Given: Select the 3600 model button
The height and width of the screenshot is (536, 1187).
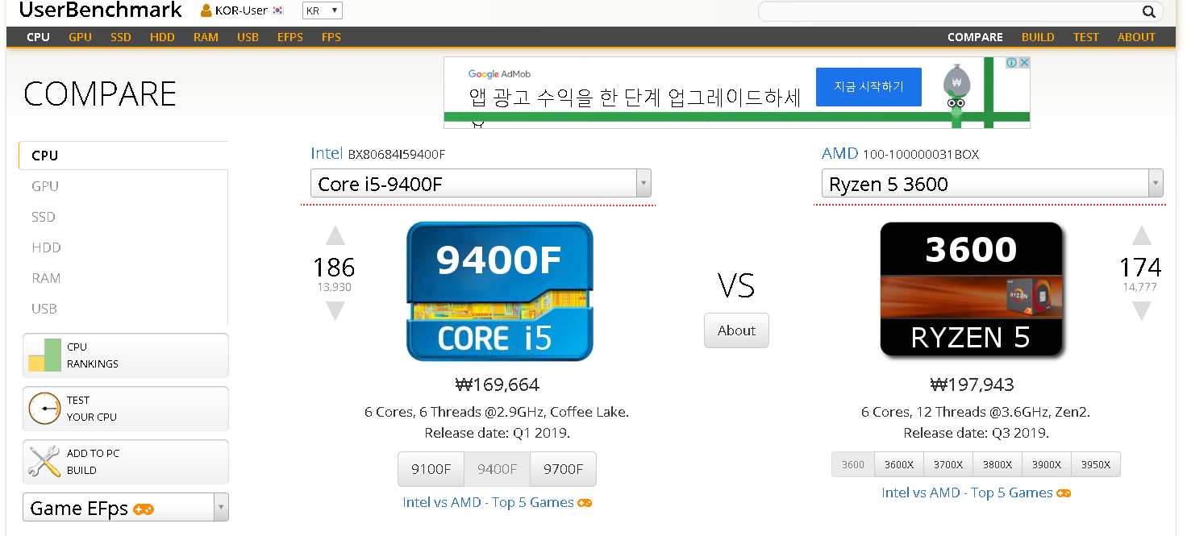Looking at the screenshot, I should pos(853,464).
